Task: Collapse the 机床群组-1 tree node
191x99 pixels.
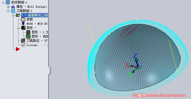Action: pyautogui.click(x=3, y=2)
